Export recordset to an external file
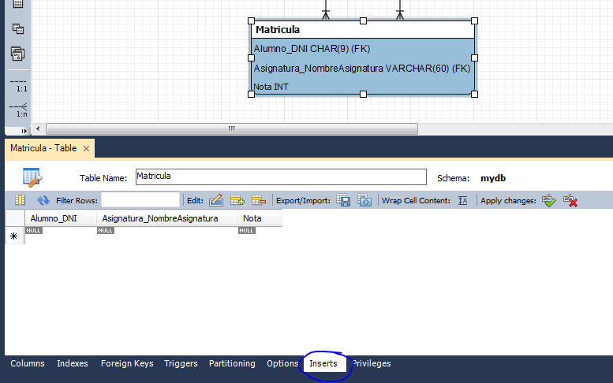This screenshot has width=613, height=383. point(344,201)
